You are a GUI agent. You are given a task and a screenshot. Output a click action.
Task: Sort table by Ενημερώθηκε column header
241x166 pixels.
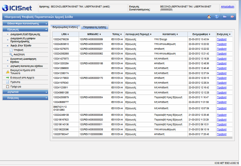click(x=201, y=34)
